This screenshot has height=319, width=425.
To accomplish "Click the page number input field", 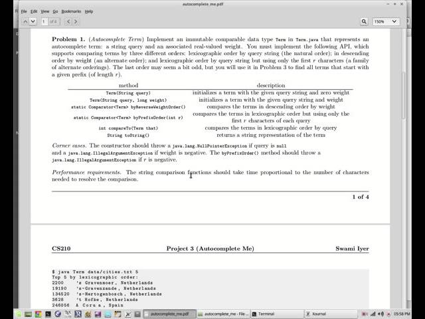I will [44, 21].
